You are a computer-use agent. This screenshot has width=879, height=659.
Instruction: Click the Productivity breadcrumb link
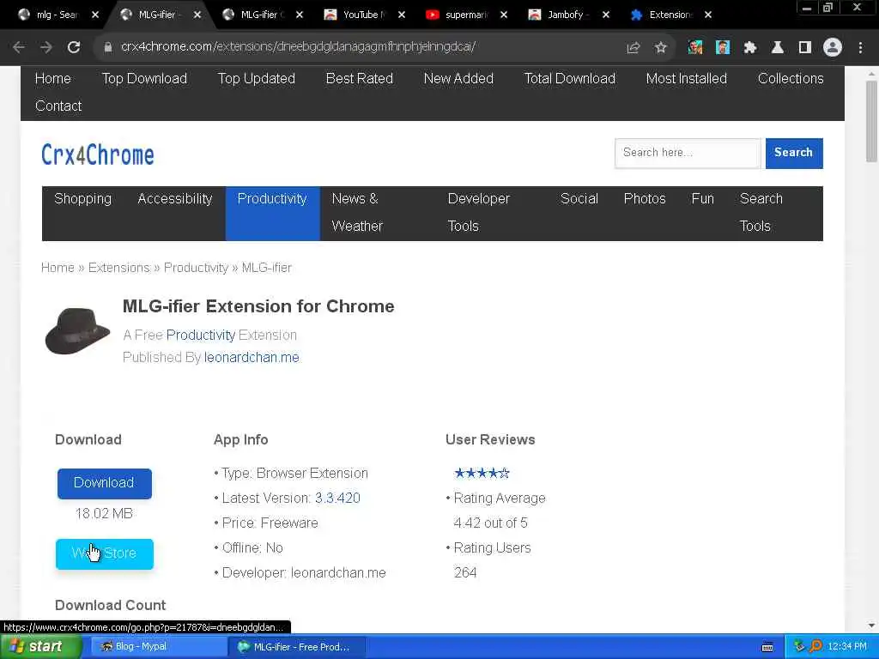pyautogui.click(x=197, y=268)
